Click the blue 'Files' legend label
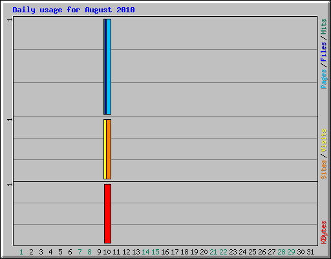The width and height of the screenshot is (331, 259). (324, 51)
